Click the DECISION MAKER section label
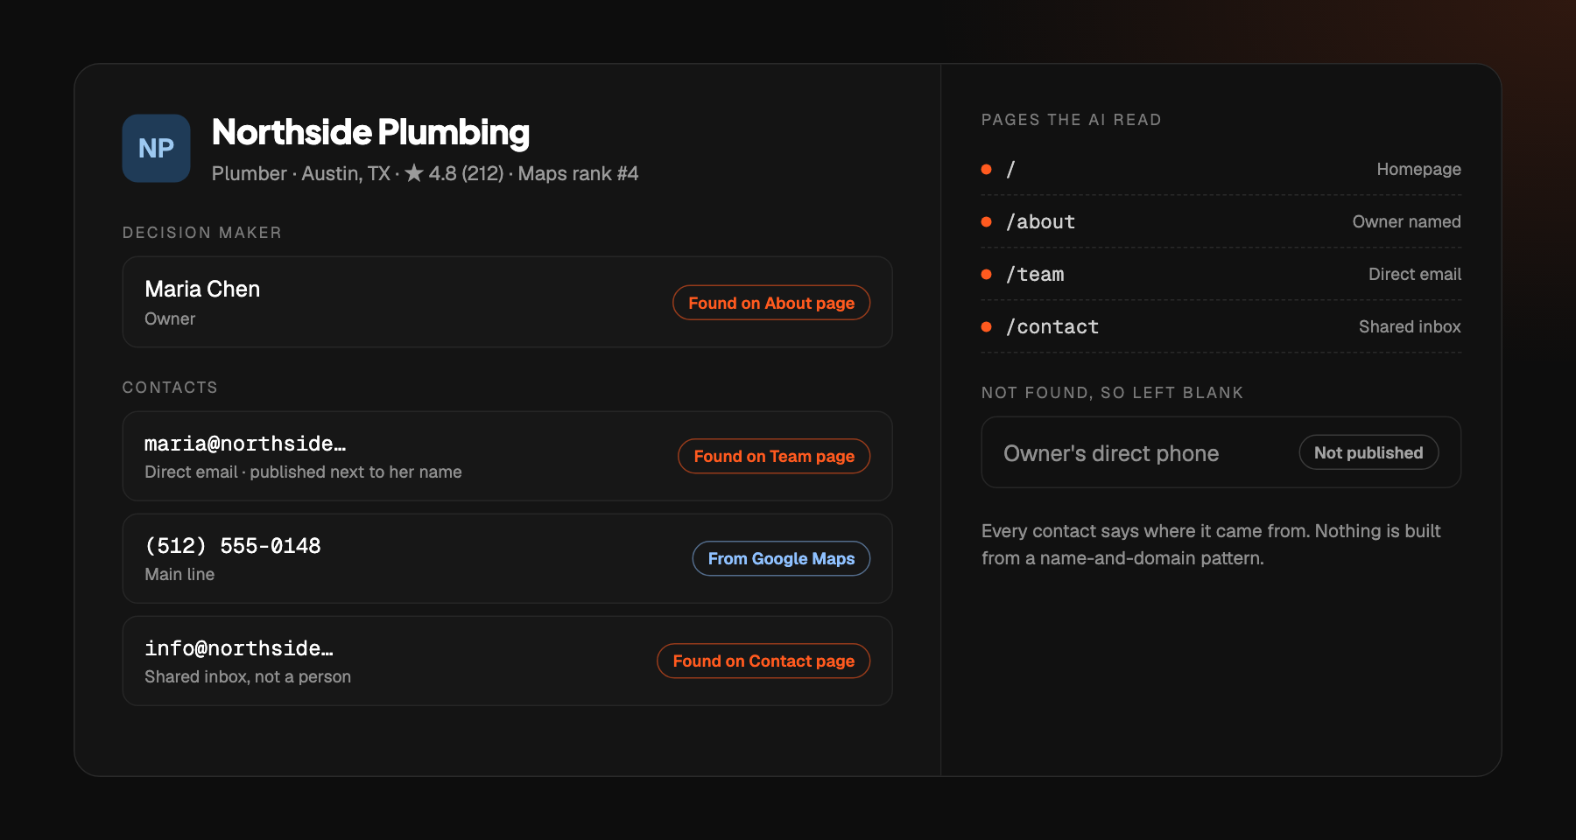 click(202, 233)
